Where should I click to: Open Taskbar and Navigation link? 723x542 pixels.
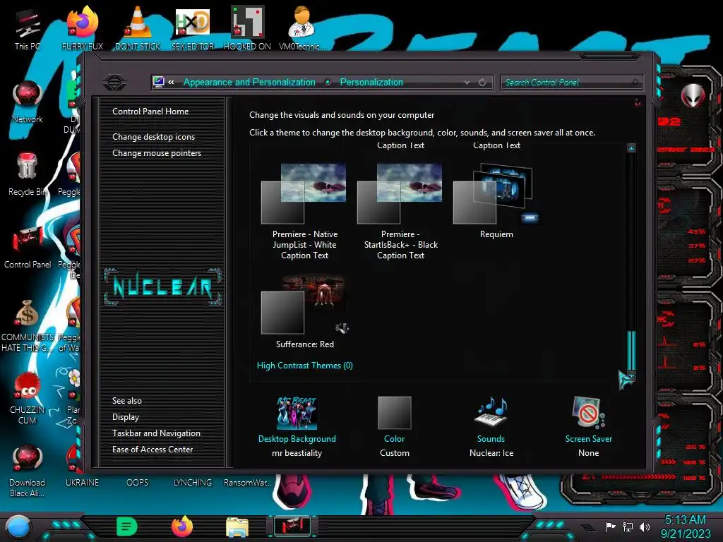pos(156,433)
